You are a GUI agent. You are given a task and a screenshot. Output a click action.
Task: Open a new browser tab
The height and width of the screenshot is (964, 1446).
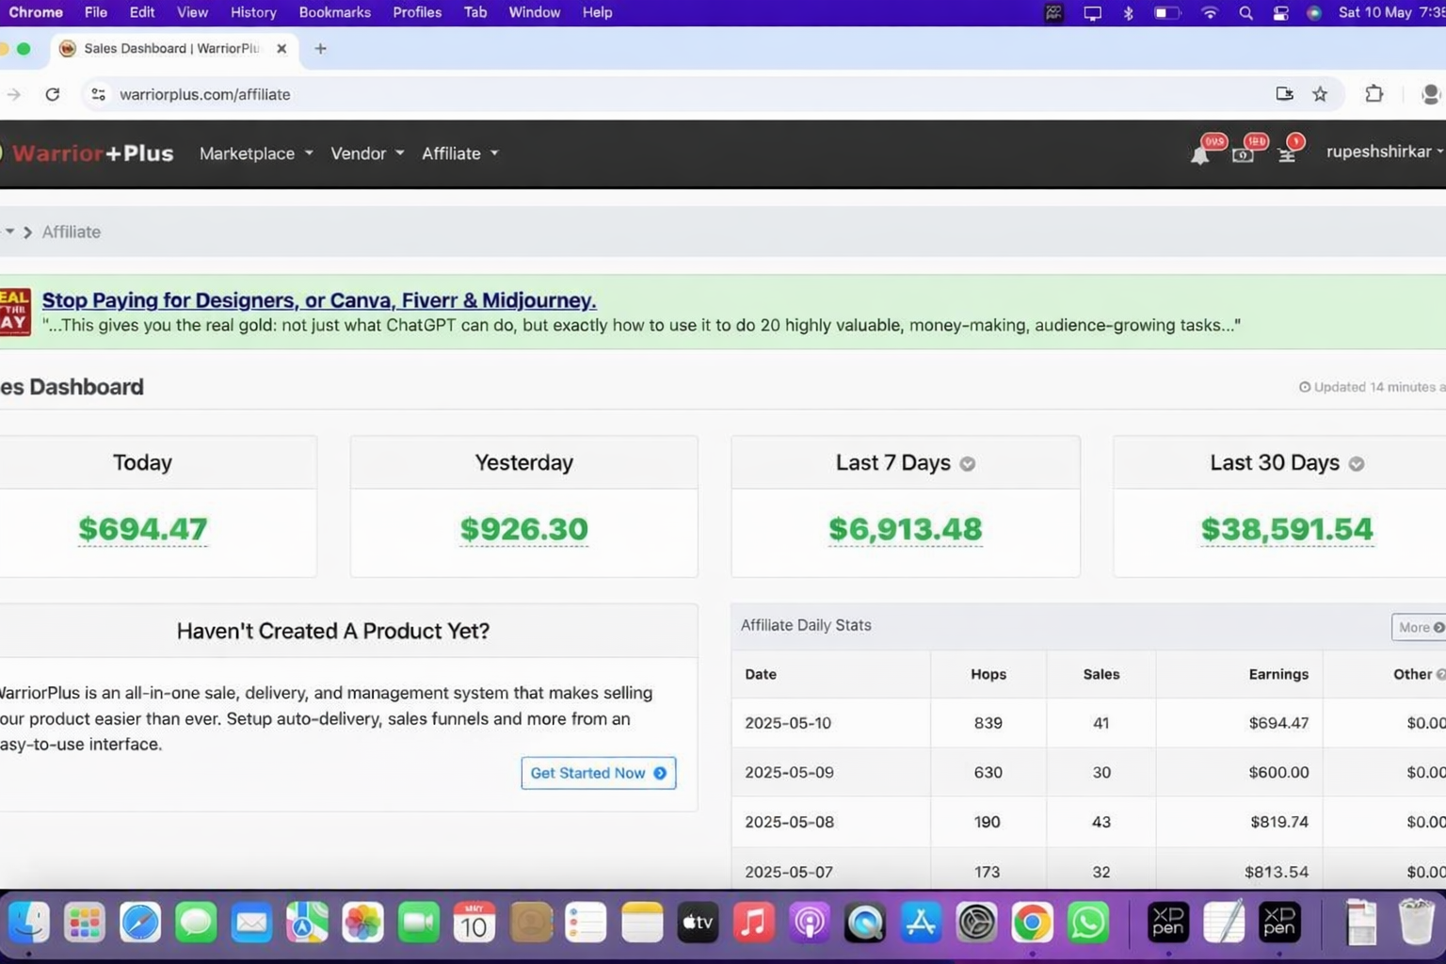[320, 49]
